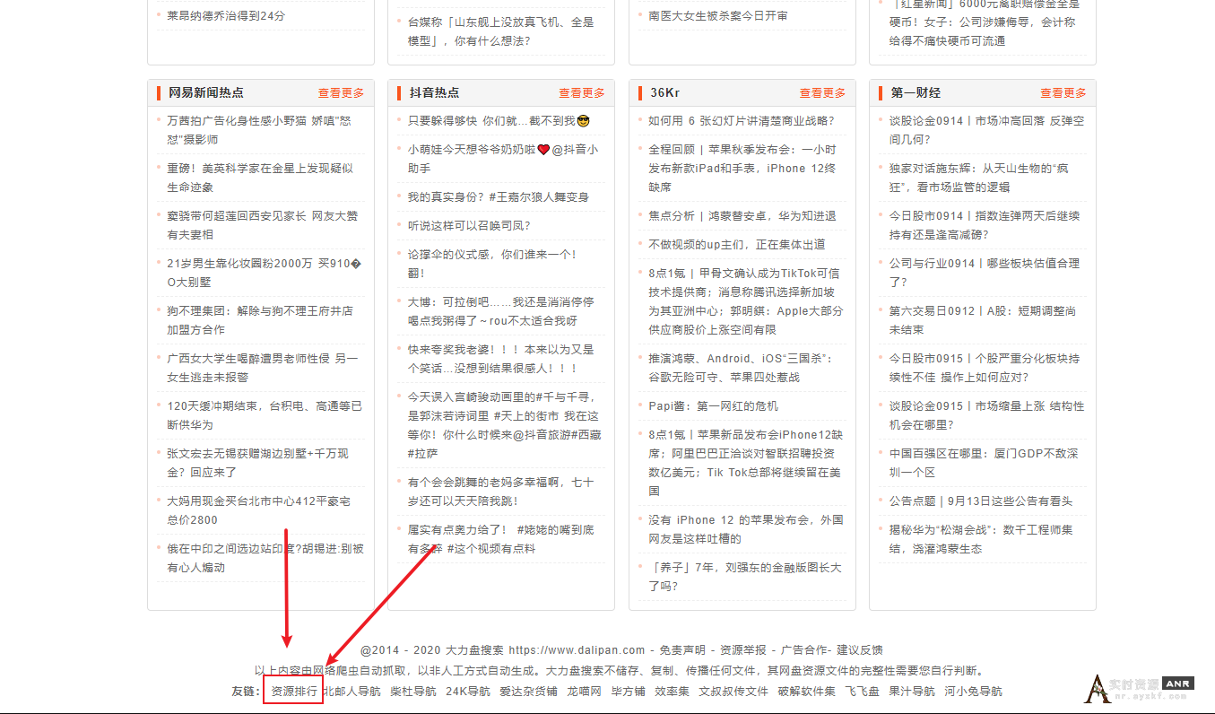Open the 爱达杂货铺 footer link

tap(528, 692)
